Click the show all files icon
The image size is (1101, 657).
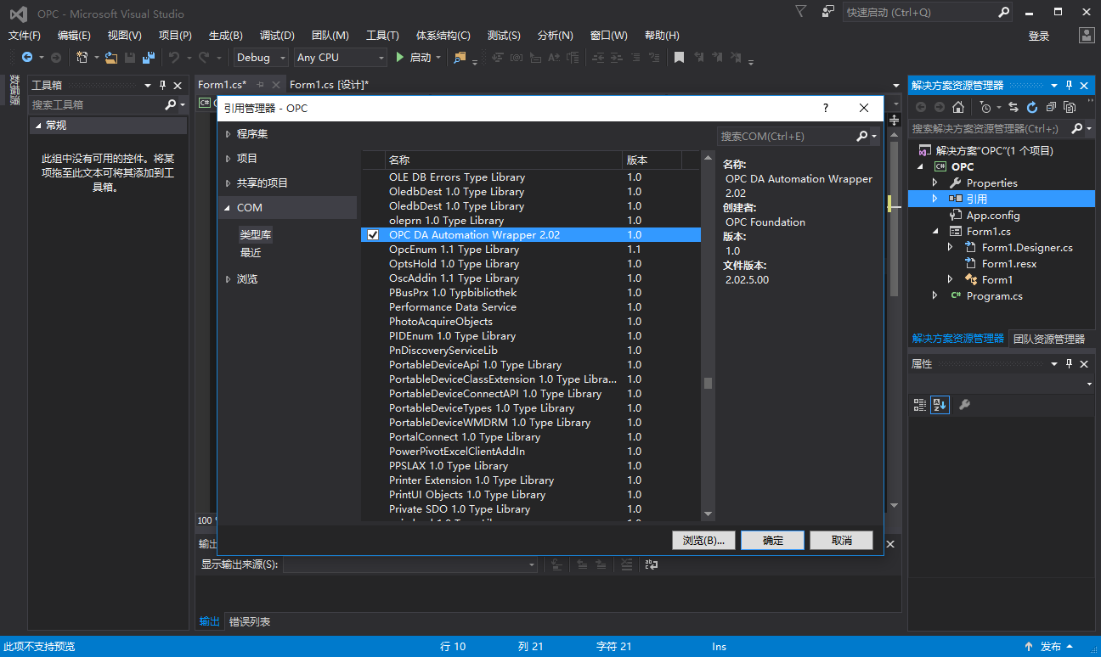click(x=1070, y=107)
